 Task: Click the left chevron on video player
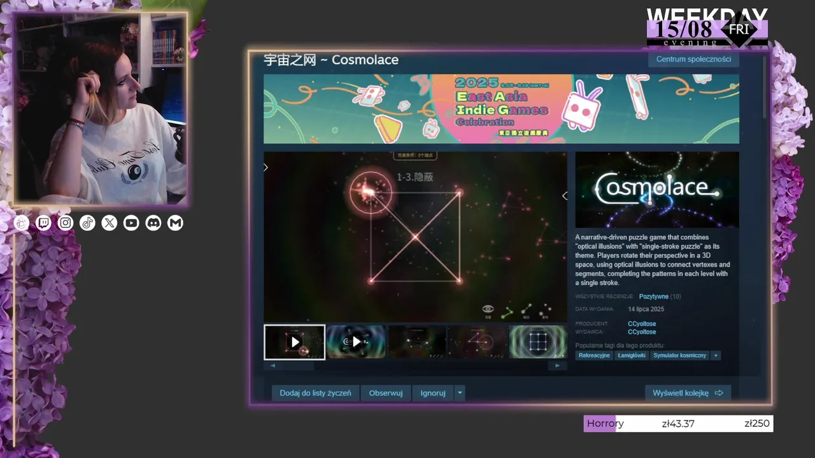pos(266,167)
